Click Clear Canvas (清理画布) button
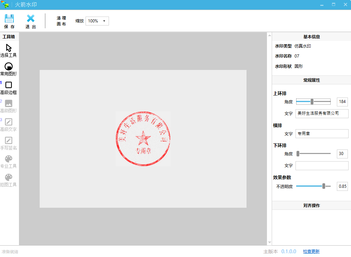 pos(61,21)
